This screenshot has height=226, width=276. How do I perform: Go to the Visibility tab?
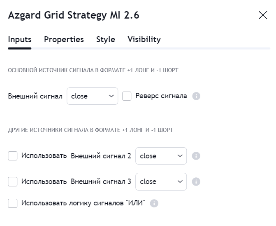click(x=144, y=40)
